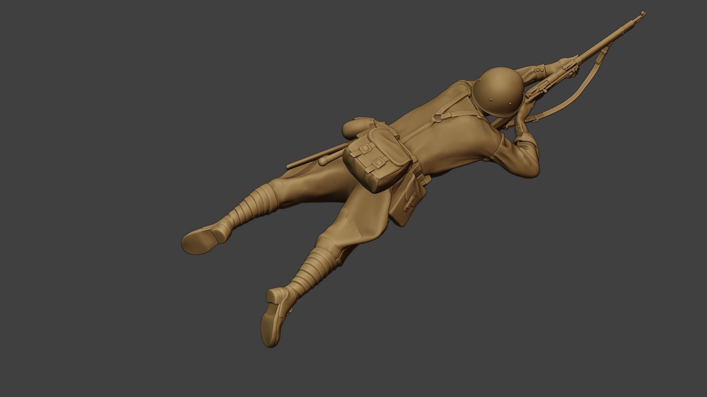Click the rifle muzzle tip

643,14
